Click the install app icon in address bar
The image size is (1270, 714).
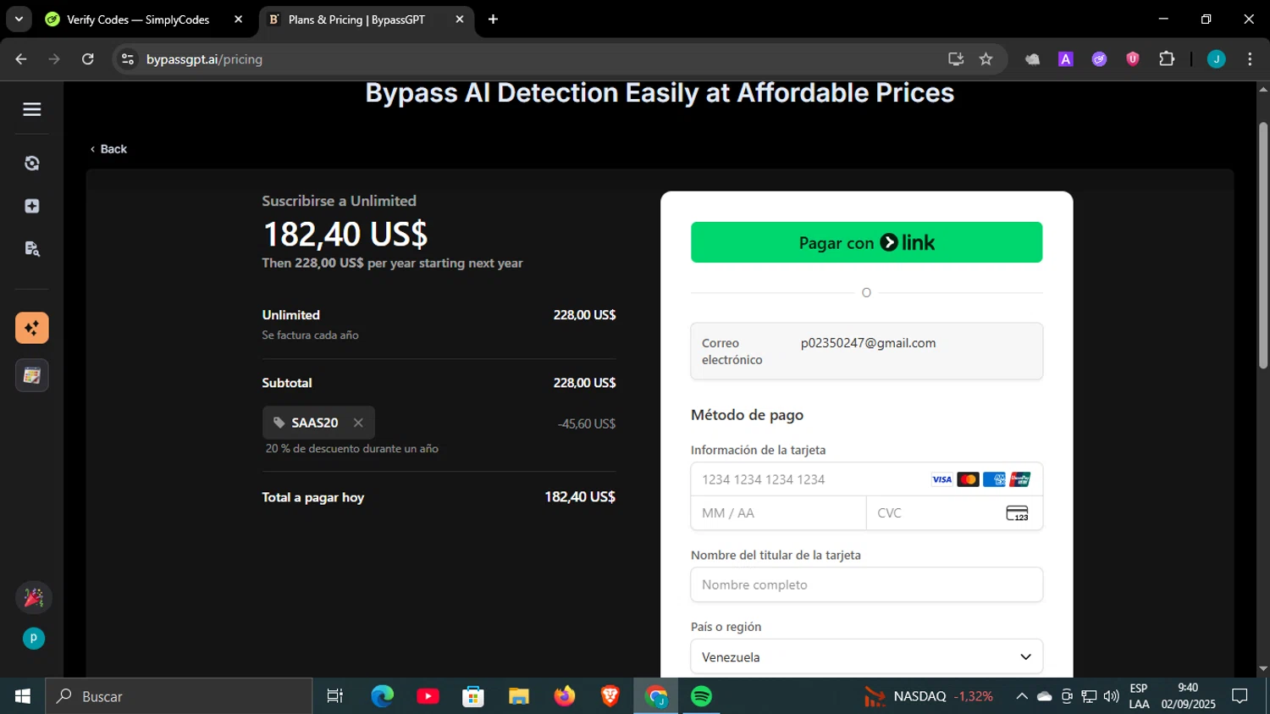[956, 59]
